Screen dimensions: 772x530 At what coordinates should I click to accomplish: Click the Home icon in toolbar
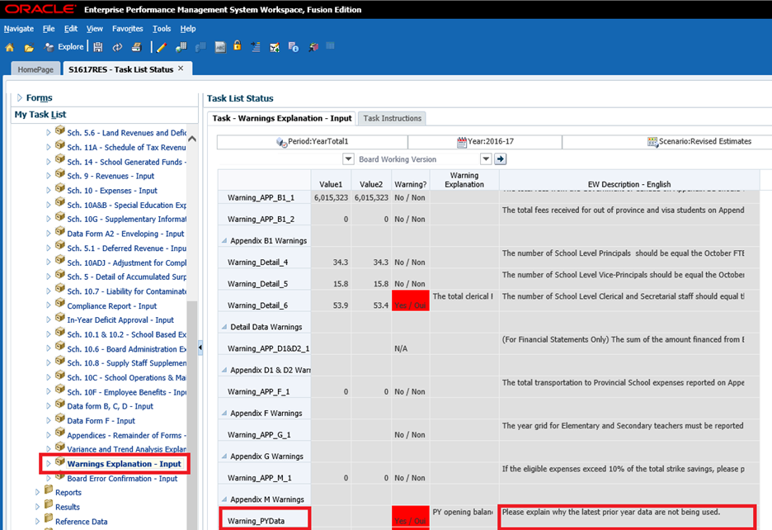coord(10,47)
